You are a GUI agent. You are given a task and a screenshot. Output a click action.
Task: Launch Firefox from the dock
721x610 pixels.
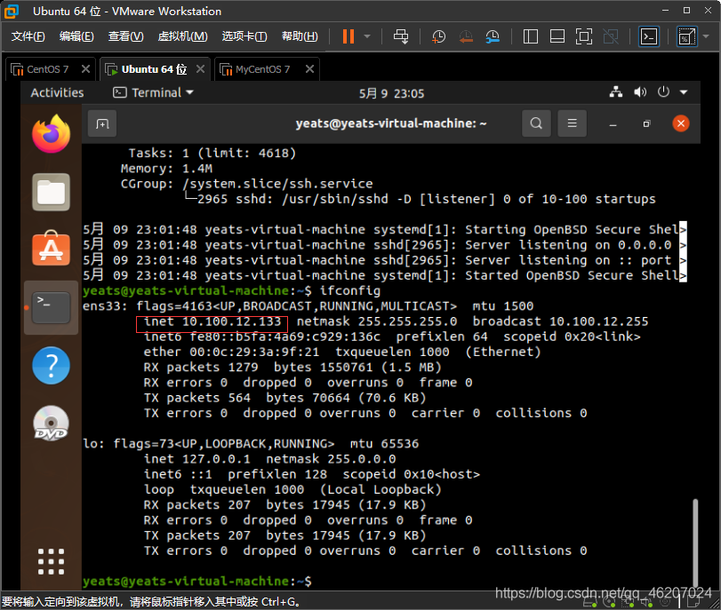(51, 134)
